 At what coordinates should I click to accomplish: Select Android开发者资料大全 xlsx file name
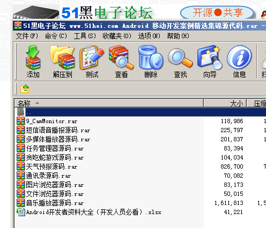(94, 212)
